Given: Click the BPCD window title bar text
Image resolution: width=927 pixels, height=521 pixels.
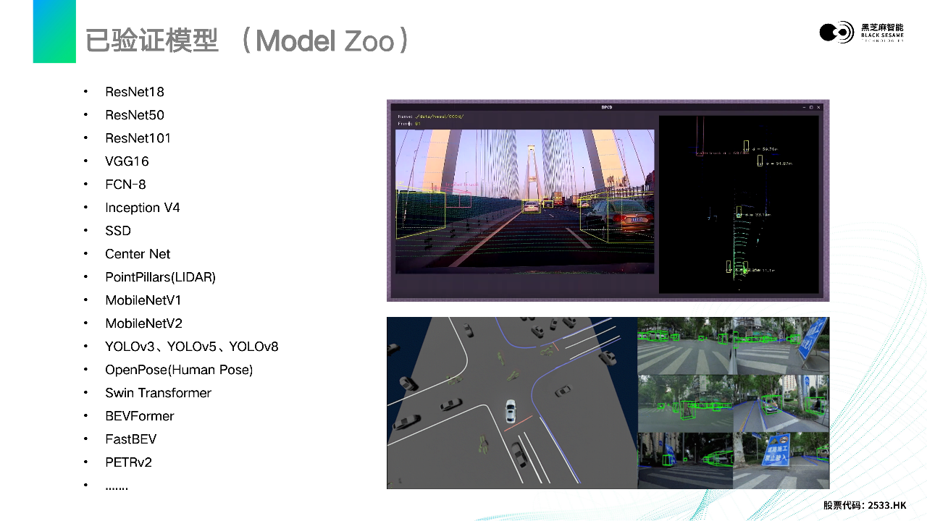Looking at the screenshot, I should point(606,107).
